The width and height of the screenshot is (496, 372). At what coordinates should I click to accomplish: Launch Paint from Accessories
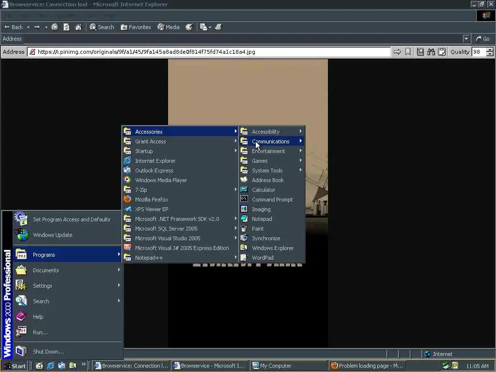pyautogui.click(x=272, y=229)
